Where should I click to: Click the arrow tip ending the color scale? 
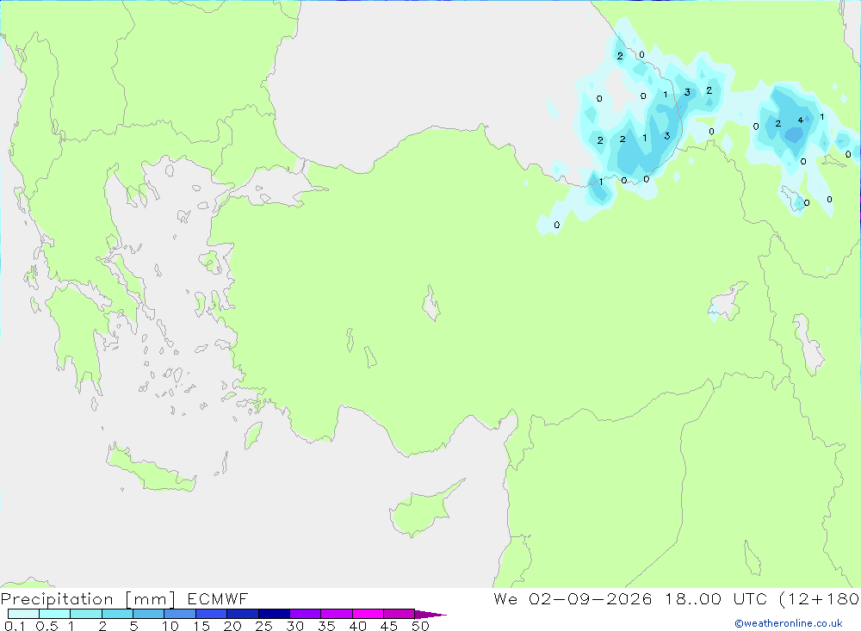(434, 614)
